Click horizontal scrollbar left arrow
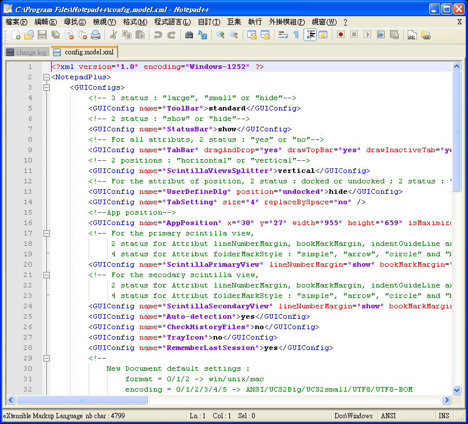468x424 pixels. point(11,400)
